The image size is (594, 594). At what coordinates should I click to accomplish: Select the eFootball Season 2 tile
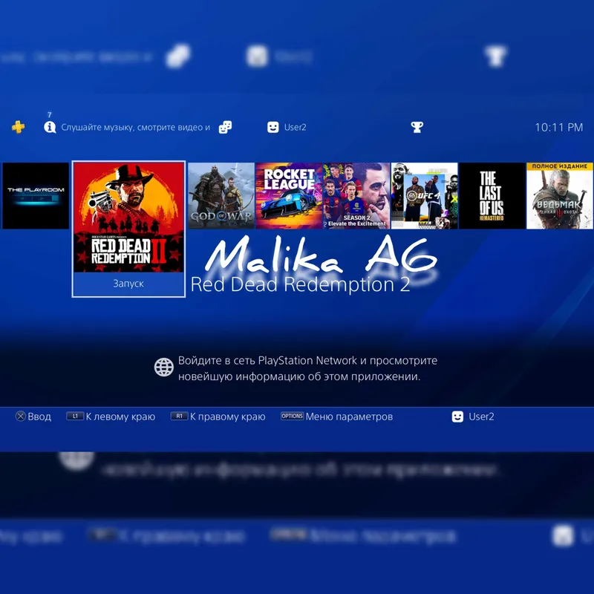tap(356, 196)
